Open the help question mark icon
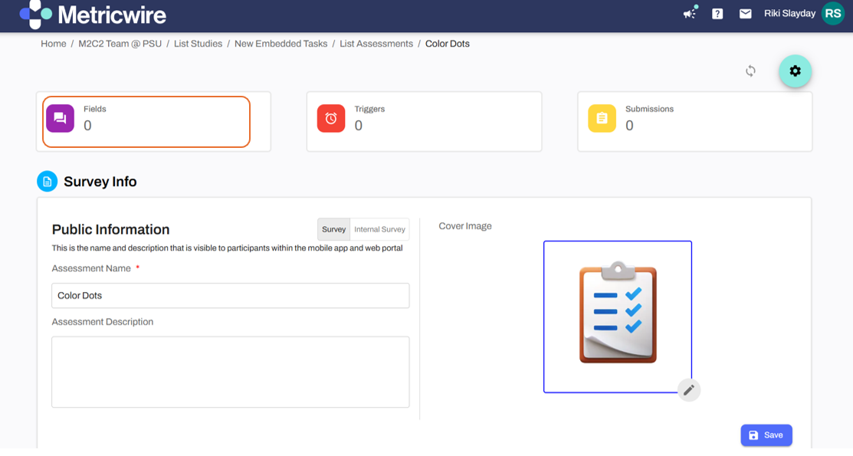This screenshot has width=853, height=456. pyautogui.click(x=717, y=14)
